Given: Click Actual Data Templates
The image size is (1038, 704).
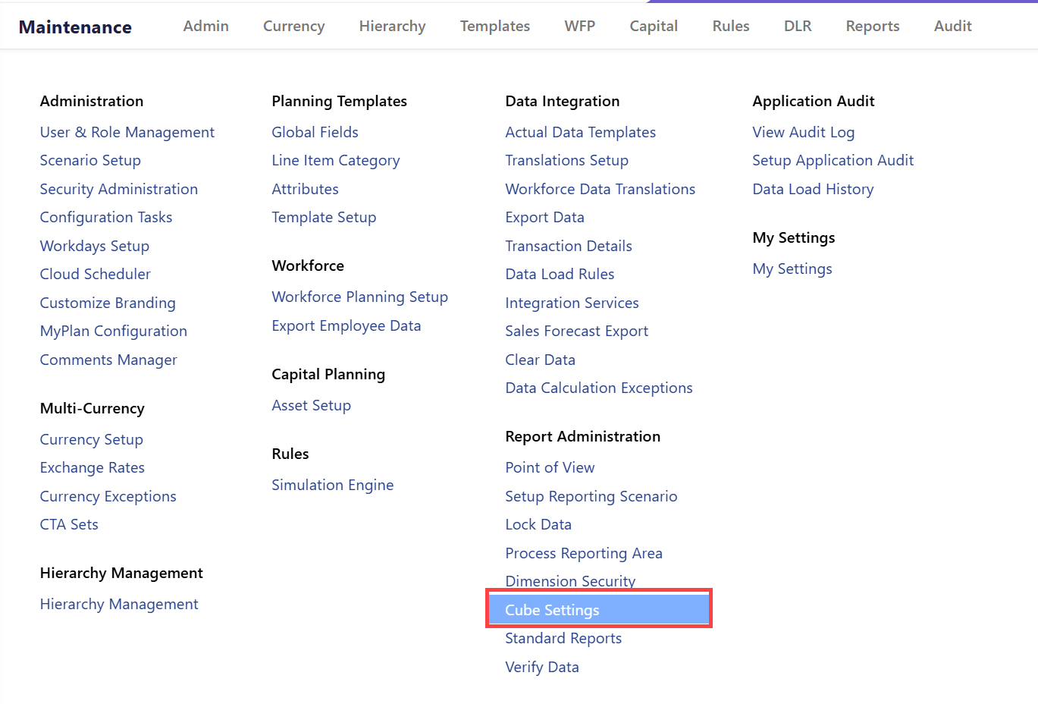Looking at the screenshot, I should tap(580, 132).
